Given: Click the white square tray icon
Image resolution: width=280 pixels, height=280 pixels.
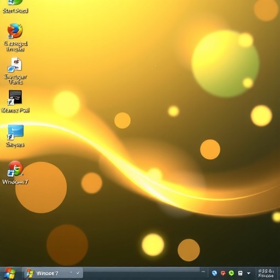Looking at the screenshot, I should click(240, 273).
